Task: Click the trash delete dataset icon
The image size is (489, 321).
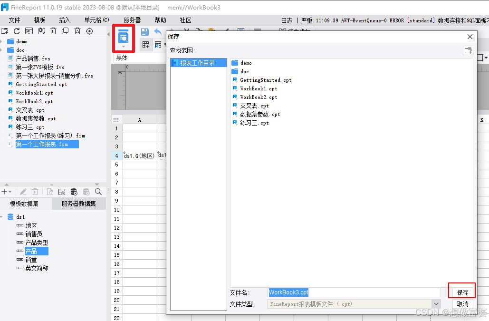Action: coord(35,192)
